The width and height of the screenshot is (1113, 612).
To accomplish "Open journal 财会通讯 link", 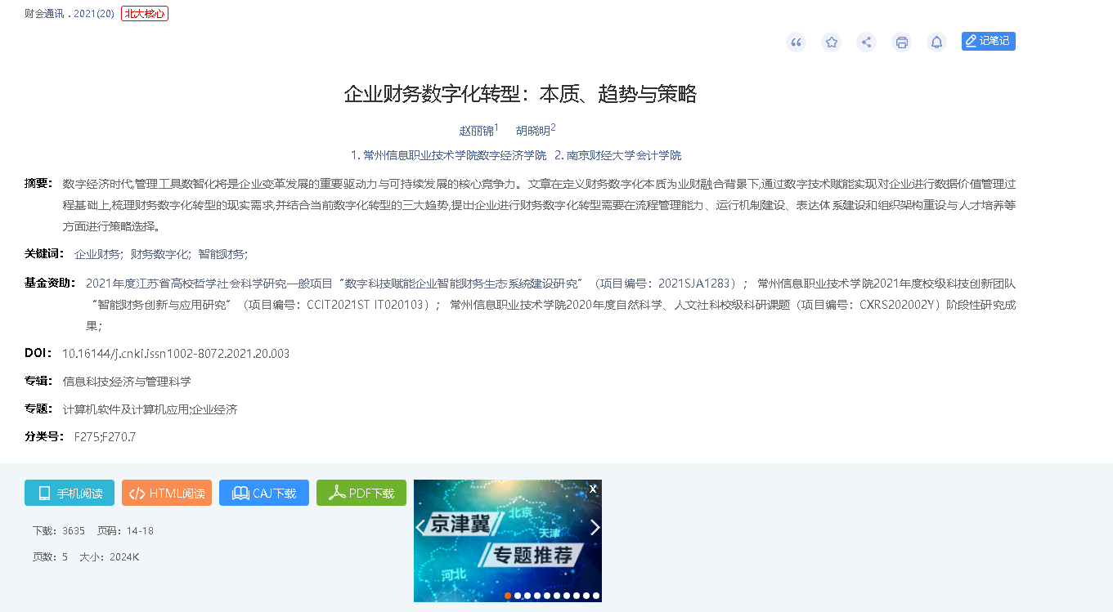I will 44,14.
